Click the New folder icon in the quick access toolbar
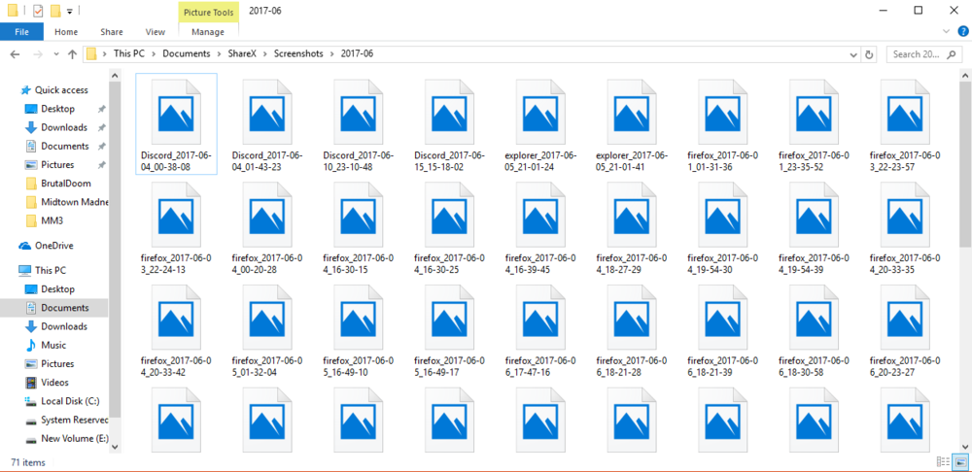Image resolution: width=972 pixels, height=472 pixels. click(54, 11)
